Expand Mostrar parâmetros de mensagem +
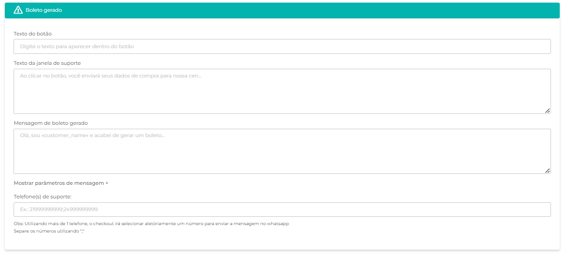The image size is (565, 254). pyautogui.click(x=61, y=183)
